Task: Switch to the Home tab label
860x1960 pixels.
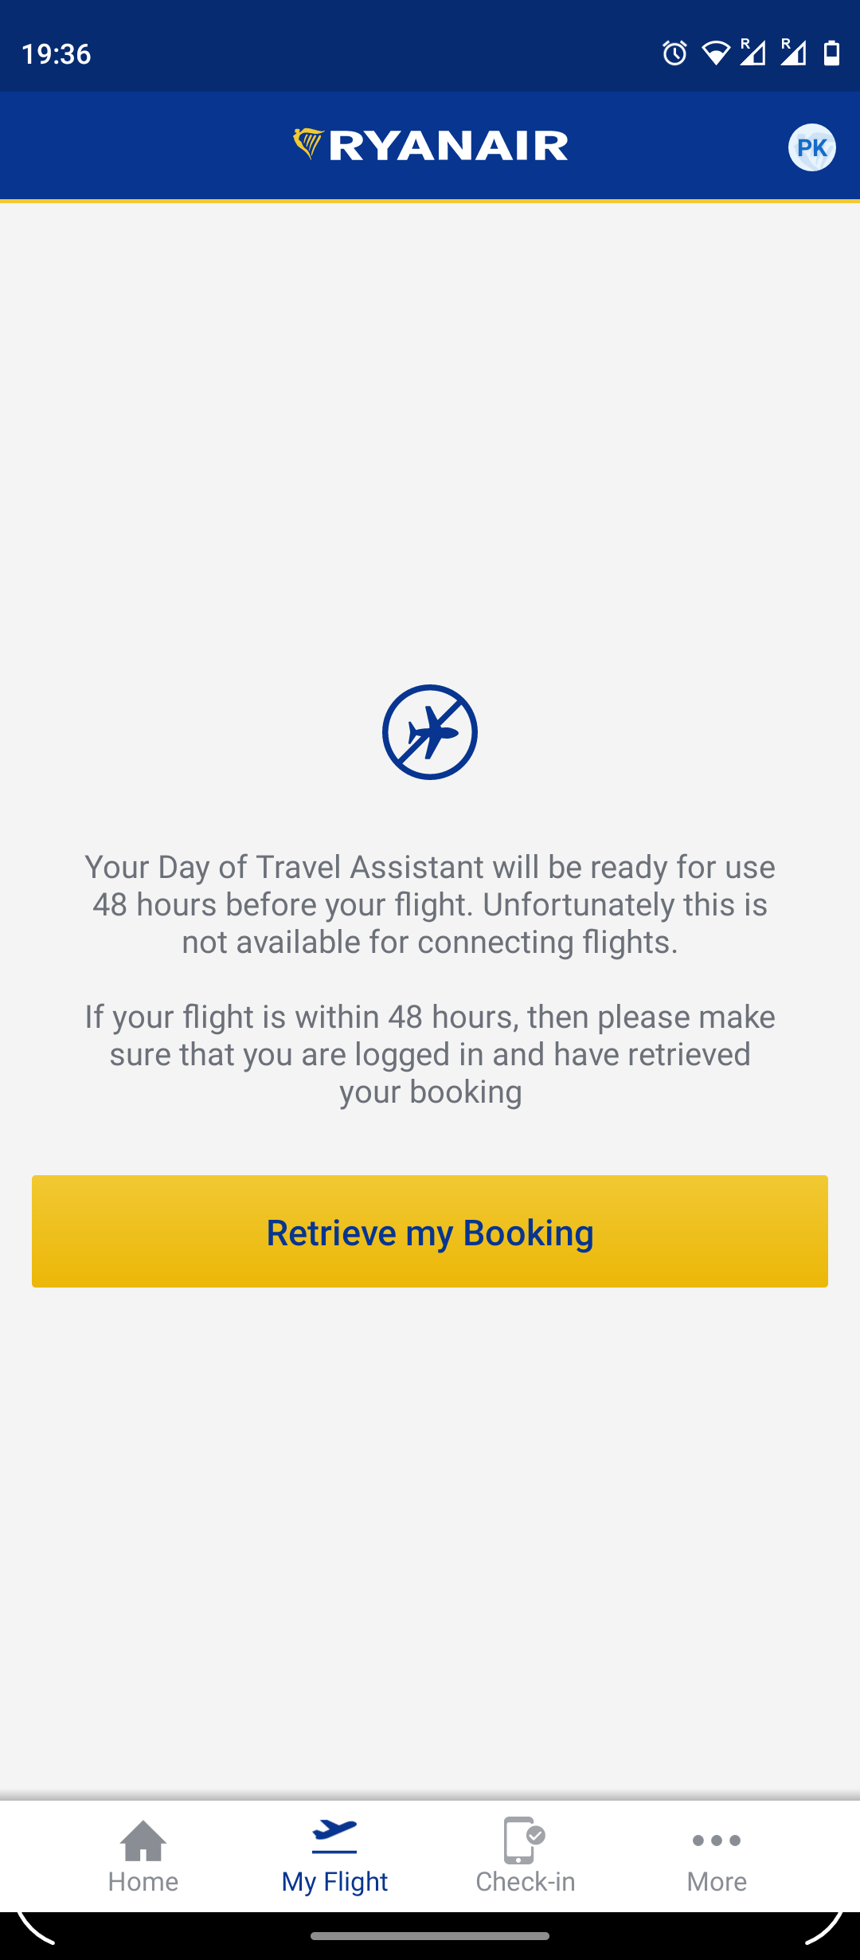Action: click(143, 1882)
